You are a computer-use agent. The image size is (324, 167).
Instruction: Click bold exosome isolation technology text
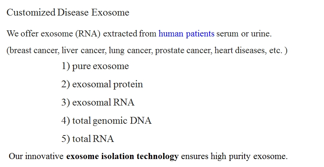coord(122,156)
